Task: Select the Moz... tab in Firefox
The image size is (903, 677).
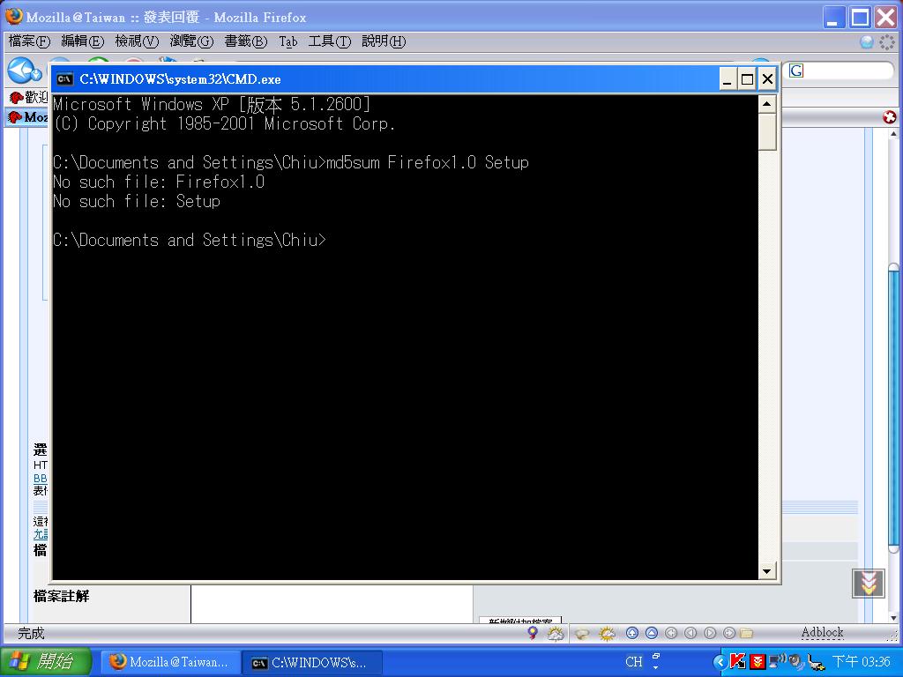Action: click(27, 117)
